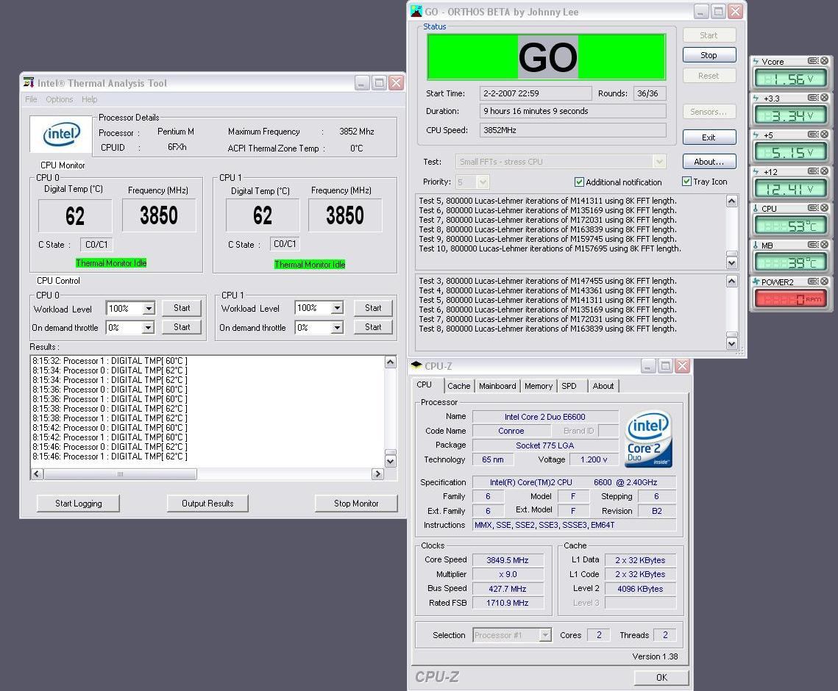Click the Intel logo in Thermal Analysis Tool
The height and width of the screenshot is (691, 838).
[62, 135]
